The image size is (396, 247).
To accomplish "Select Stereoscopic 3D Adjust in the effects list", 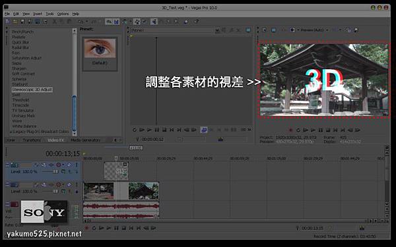I will pos(32,90).
